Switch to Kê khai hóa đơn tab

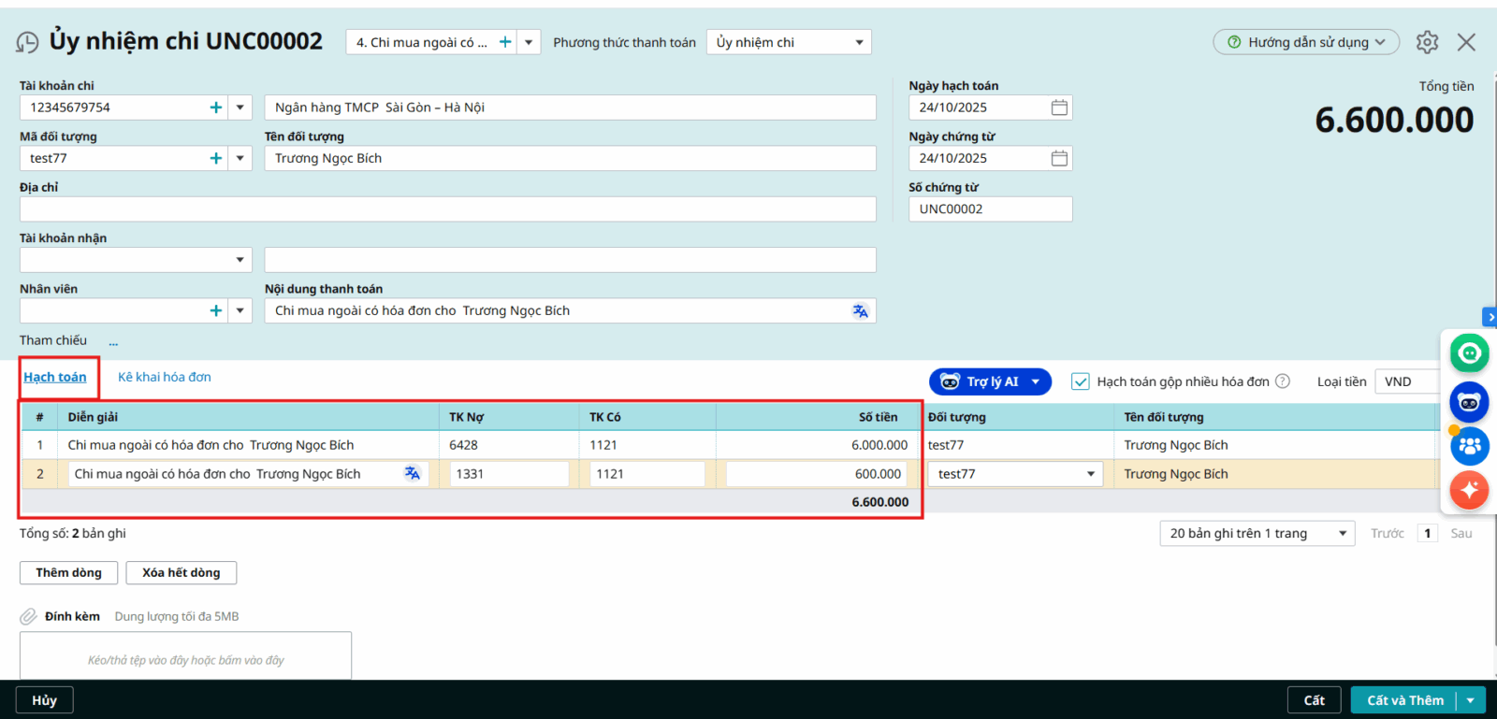165,377
